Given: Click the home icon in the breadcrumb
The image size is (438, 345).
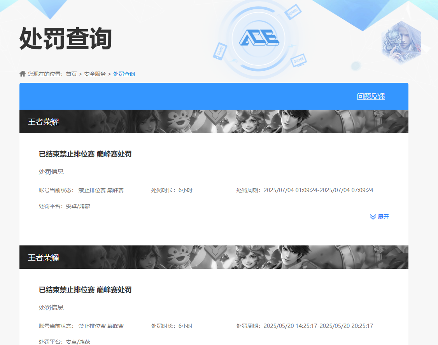Looking at the screenshot, I should click(x=23, y=74).
